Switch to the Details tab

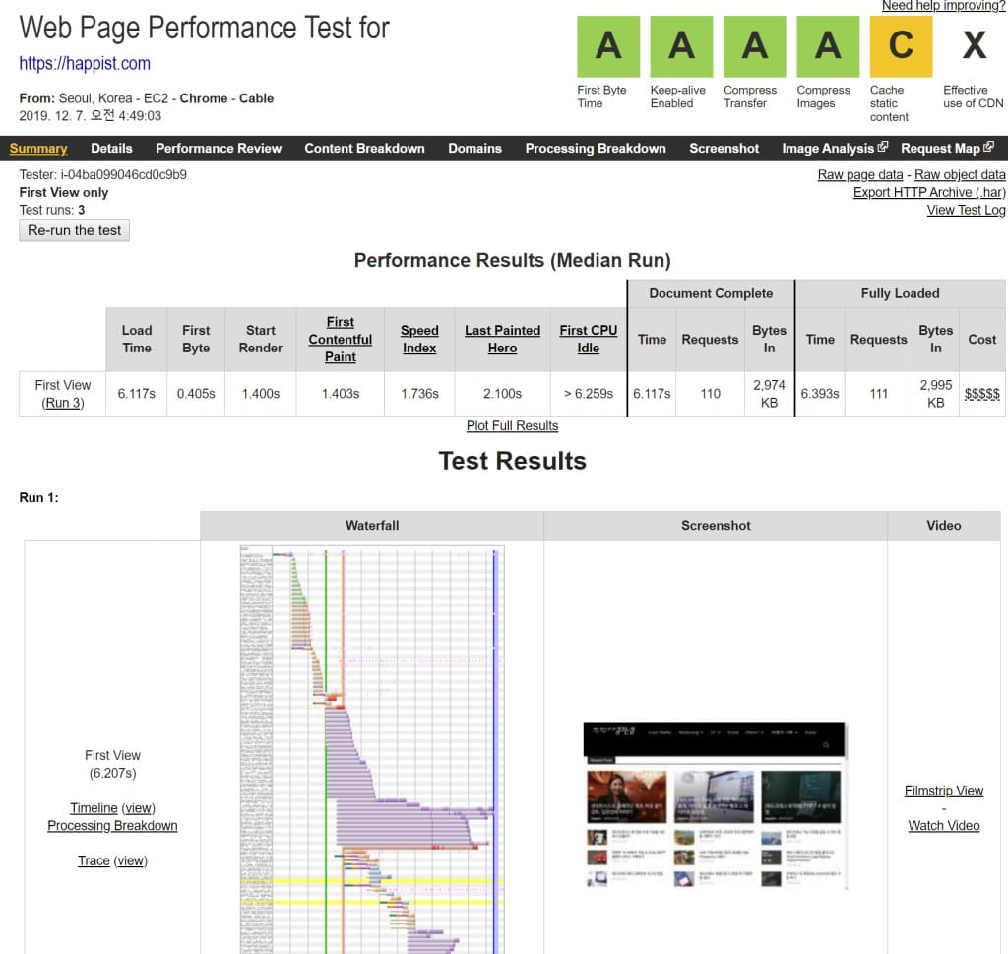tap(111, 149)
